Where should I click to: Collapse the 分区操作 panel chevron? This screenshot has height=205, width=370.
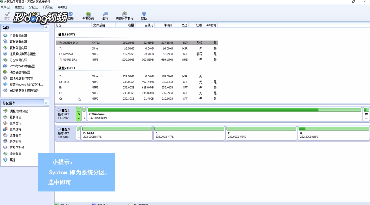click(x=46, y=103)
